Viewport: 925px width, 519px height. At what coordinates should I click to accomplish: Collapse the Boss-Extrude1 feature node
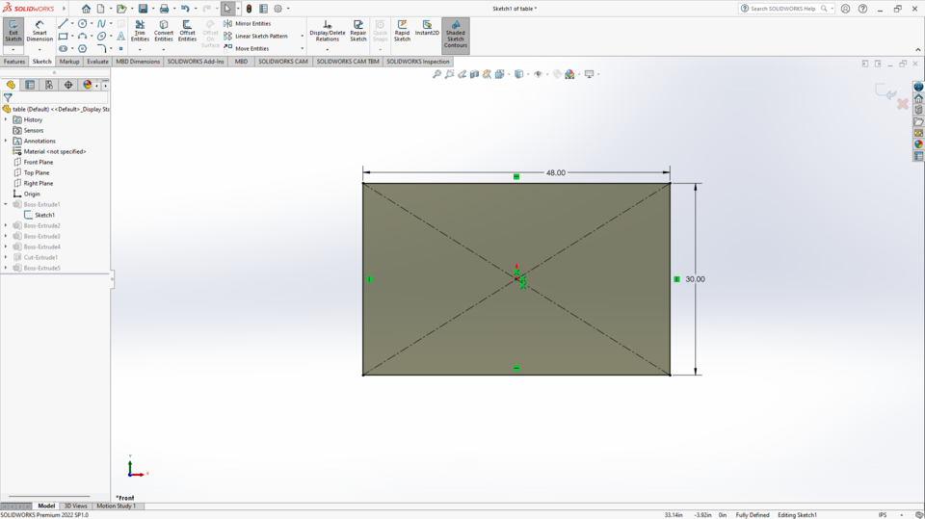click(x=6, y=205)
